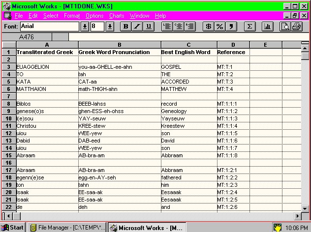Open the Windows Start button

pyautogui.click(x=13, y=228)
